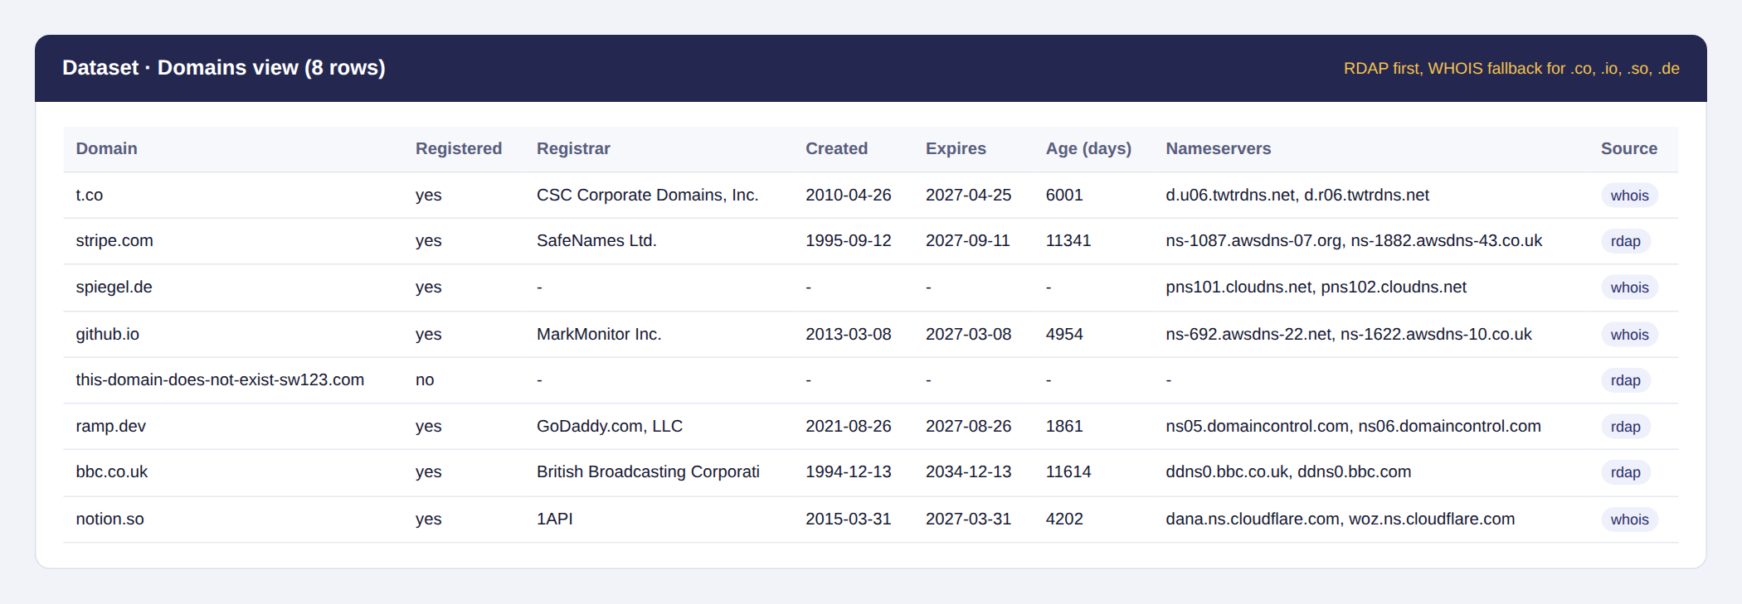Select nameservers ns05.domaincontrol.com, ns06.domaincontrol.com
The image size is (1742, 604).
1353,427
